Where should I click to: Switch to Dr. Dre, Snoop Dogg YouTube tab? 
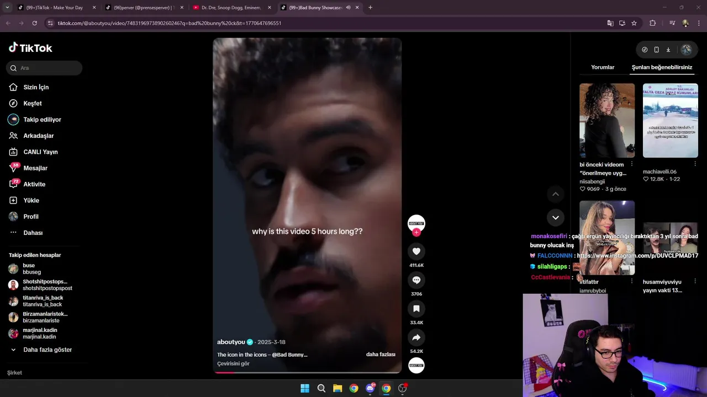231,8
